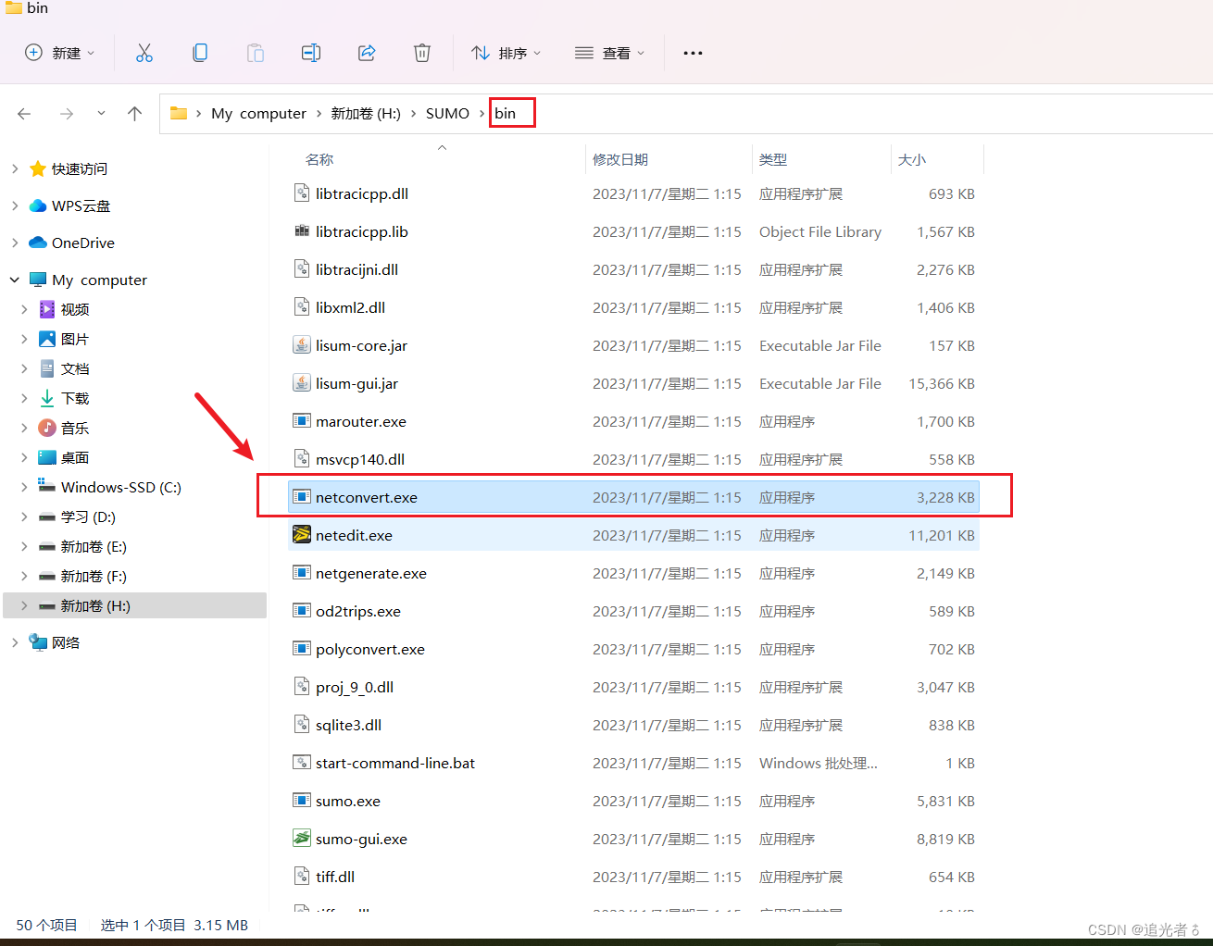Select 桌面 folder in the sidebar
The width and height of the screenshot is (1213, 946).
click(x=75, y=457)
